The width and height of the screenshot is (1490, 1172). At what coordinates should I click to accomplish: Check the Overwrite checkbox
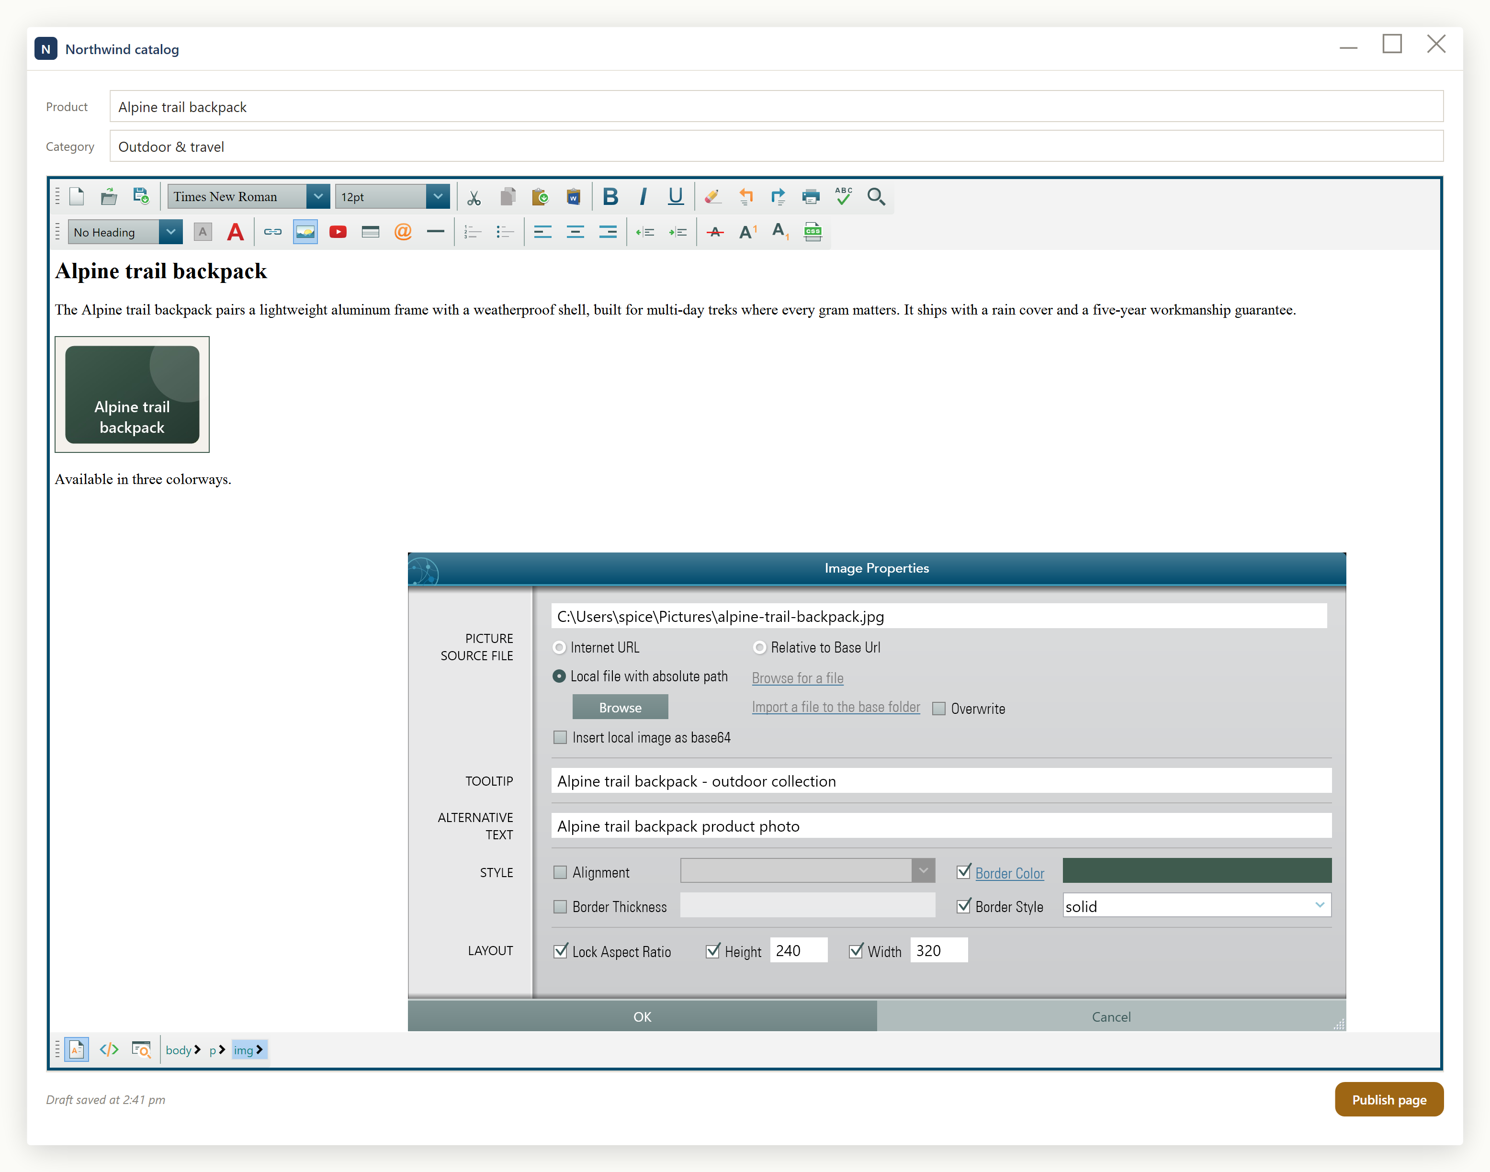point(939,709)
